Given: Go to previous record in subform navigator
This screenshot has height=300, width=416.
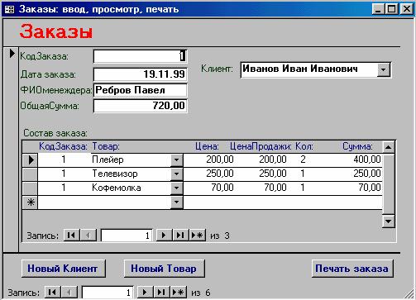Looking at the screenshot, I should (x=88, y=236).
